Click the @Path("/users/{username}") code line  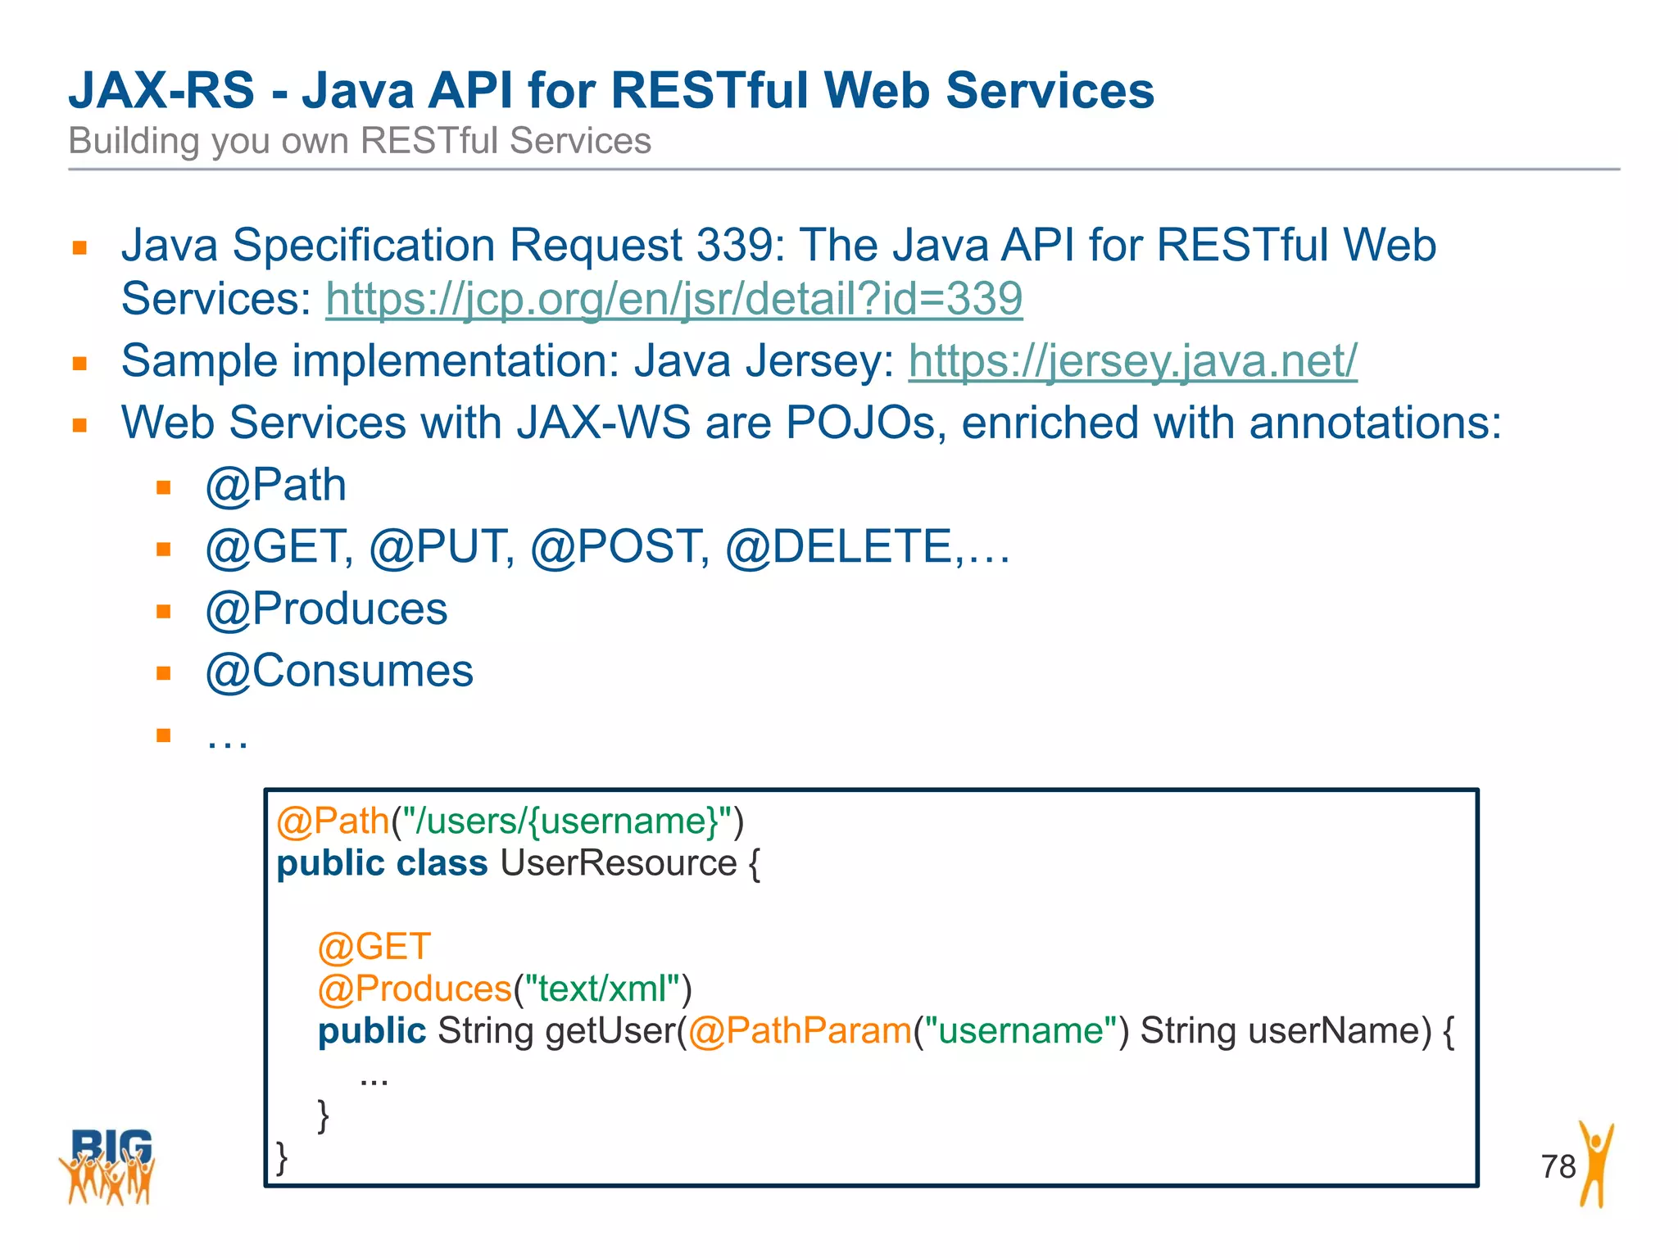(510, 821)
